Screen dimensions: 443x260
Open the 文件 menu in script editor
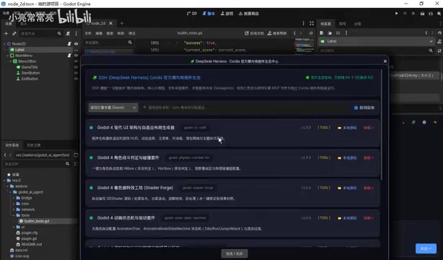click(x=88, y=33)
